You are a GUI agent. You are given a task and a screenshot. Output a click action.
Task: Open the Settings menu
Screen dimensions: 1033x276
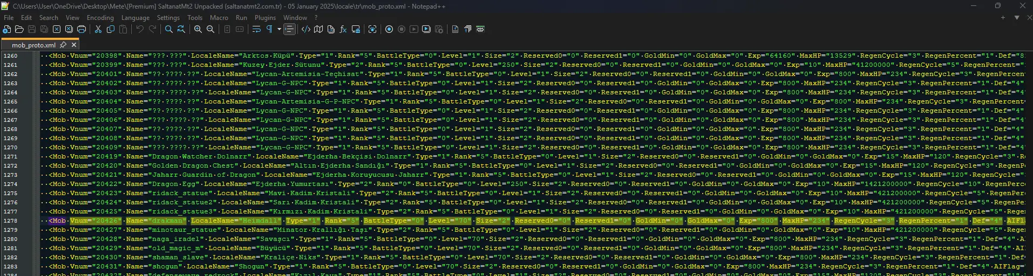pos(168,18)
